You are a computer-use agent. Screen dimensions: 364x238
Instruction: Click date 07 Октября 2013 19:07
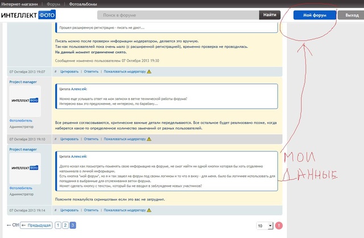point(27,72)
